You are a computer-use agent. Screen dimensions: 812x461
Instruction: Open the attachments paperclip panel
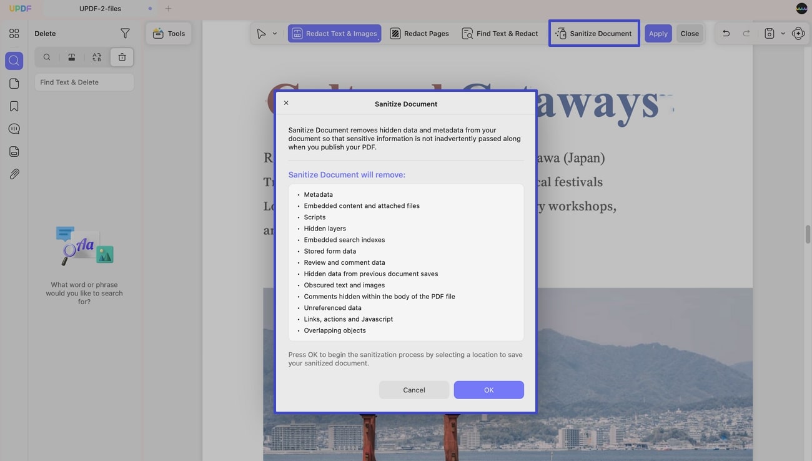(x=14, y=174)
